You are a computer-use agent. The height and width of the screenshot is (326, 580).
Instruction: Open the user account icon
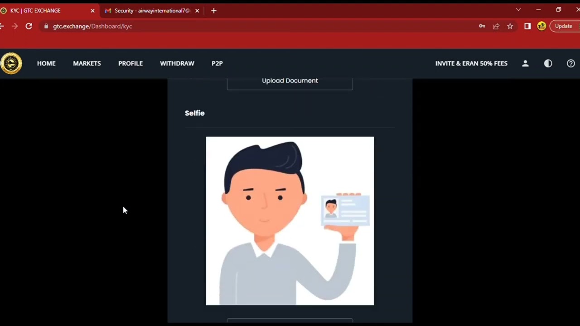point(525,63)
